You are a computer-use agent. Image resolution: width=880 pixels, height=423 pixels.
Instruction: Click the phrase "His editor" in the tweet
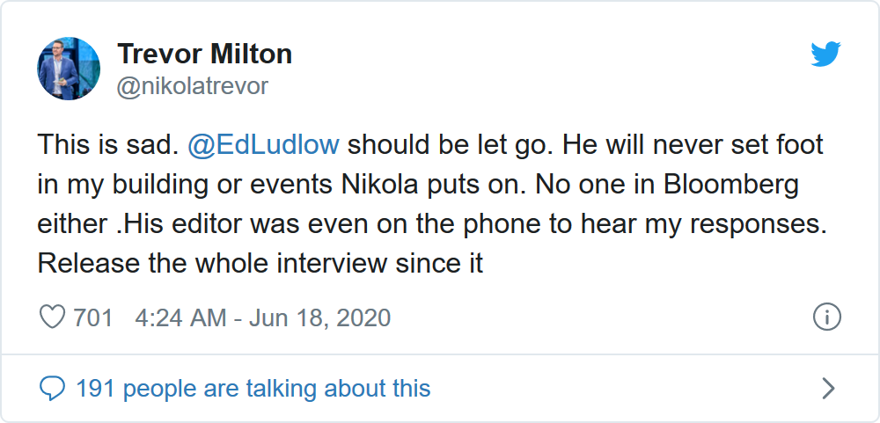(180, 224)
